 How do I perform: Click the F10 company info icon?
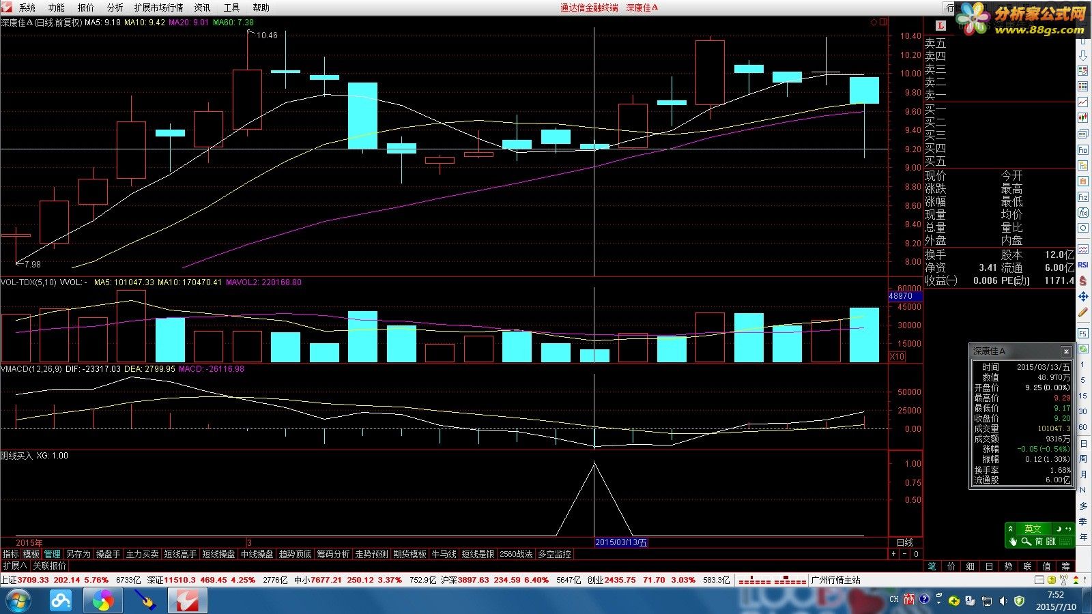click(1083, 149)
